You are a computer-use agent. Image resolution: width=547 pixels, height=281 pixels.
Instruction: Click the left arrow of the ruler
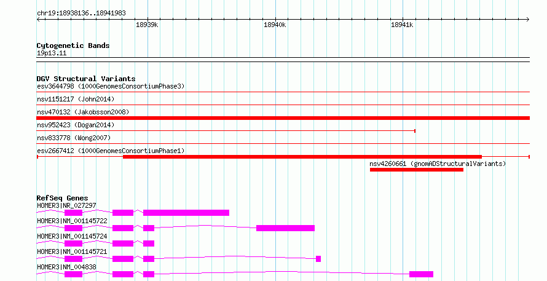(x=39, y=19)
